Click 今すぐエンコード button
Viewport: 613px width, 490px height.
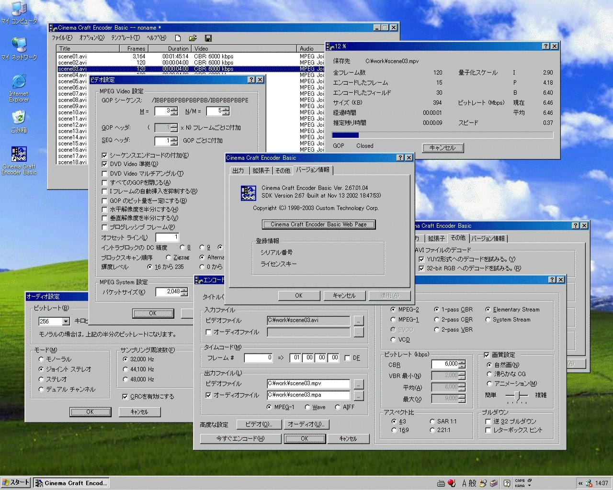coord(240,439)
